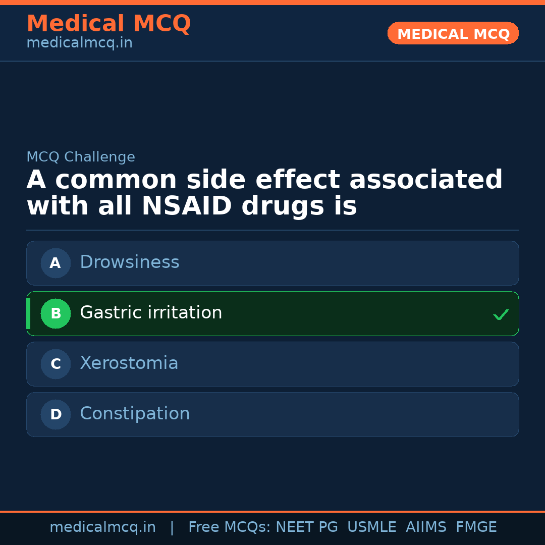The width and height of the screenshot is (545, 545).
Task: Select the circular C badge icon
Action: (x=56, y=364)
